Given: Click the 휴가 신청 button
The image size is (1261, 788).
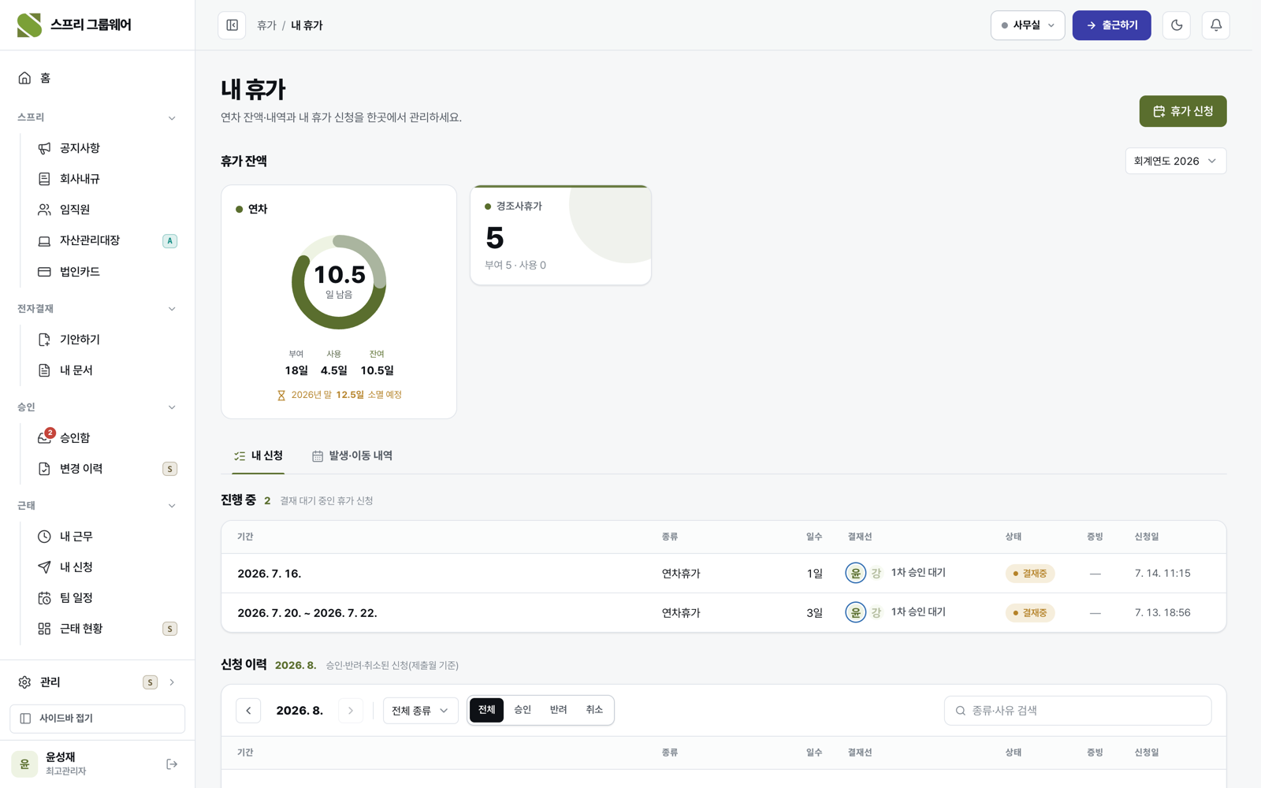Looking at the screenshot, I should [1183, 111].
